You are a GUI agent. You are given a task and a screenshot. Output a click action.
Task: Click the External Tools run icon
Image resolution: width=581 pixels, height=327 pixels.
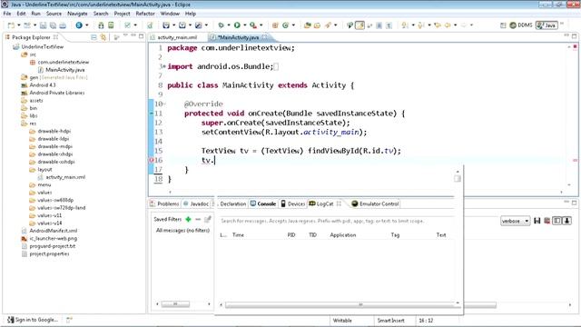(x=253, y=25)
